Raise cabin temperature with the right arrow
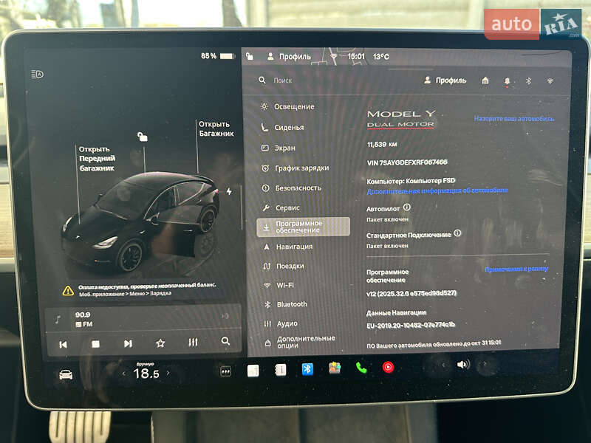This screenshot has height=443, width=591. click(167, 374)
